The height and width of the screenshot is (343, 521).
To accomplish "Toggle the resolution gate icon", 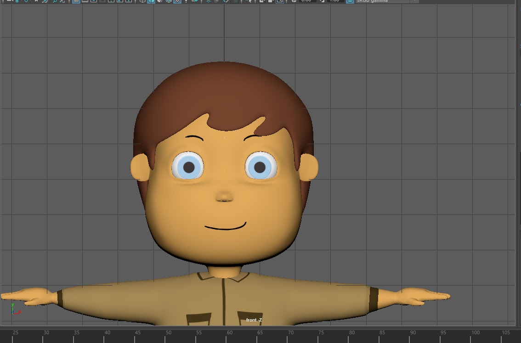I will (94, 1).
